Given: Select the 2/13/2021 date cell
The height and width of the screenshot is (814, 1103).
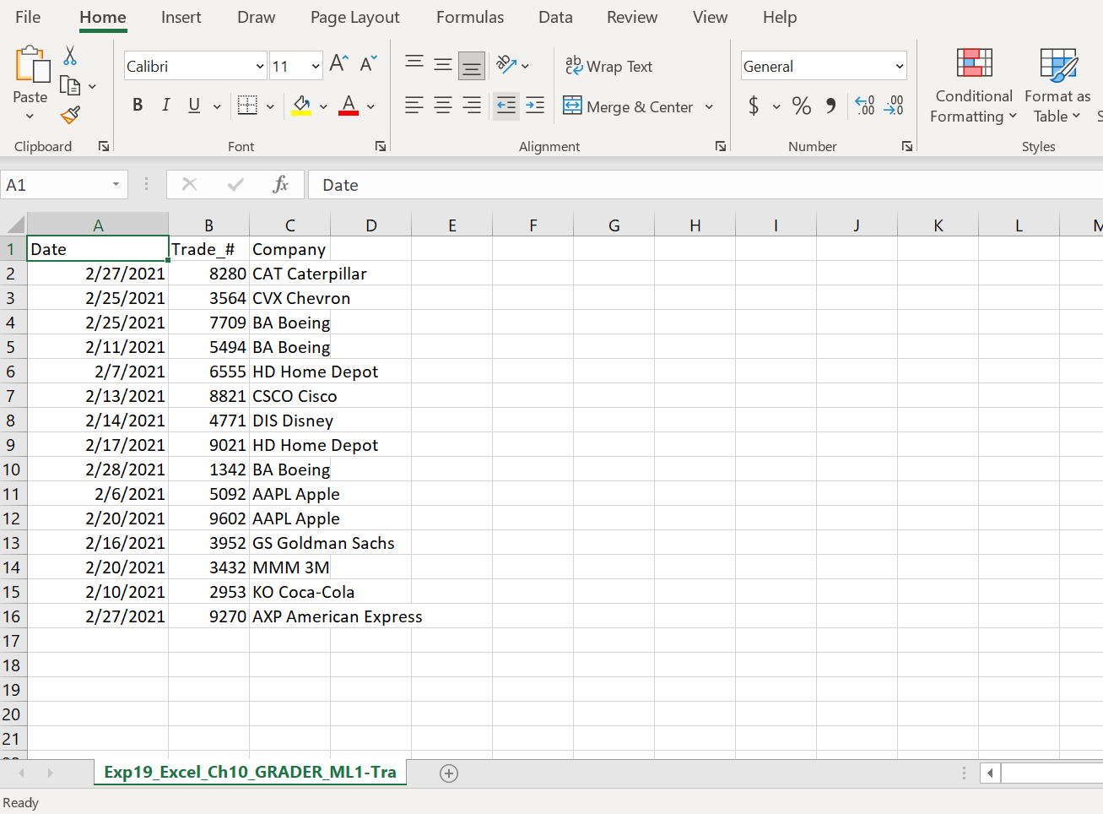Looking at the screenshot, I should pos(98,396).
